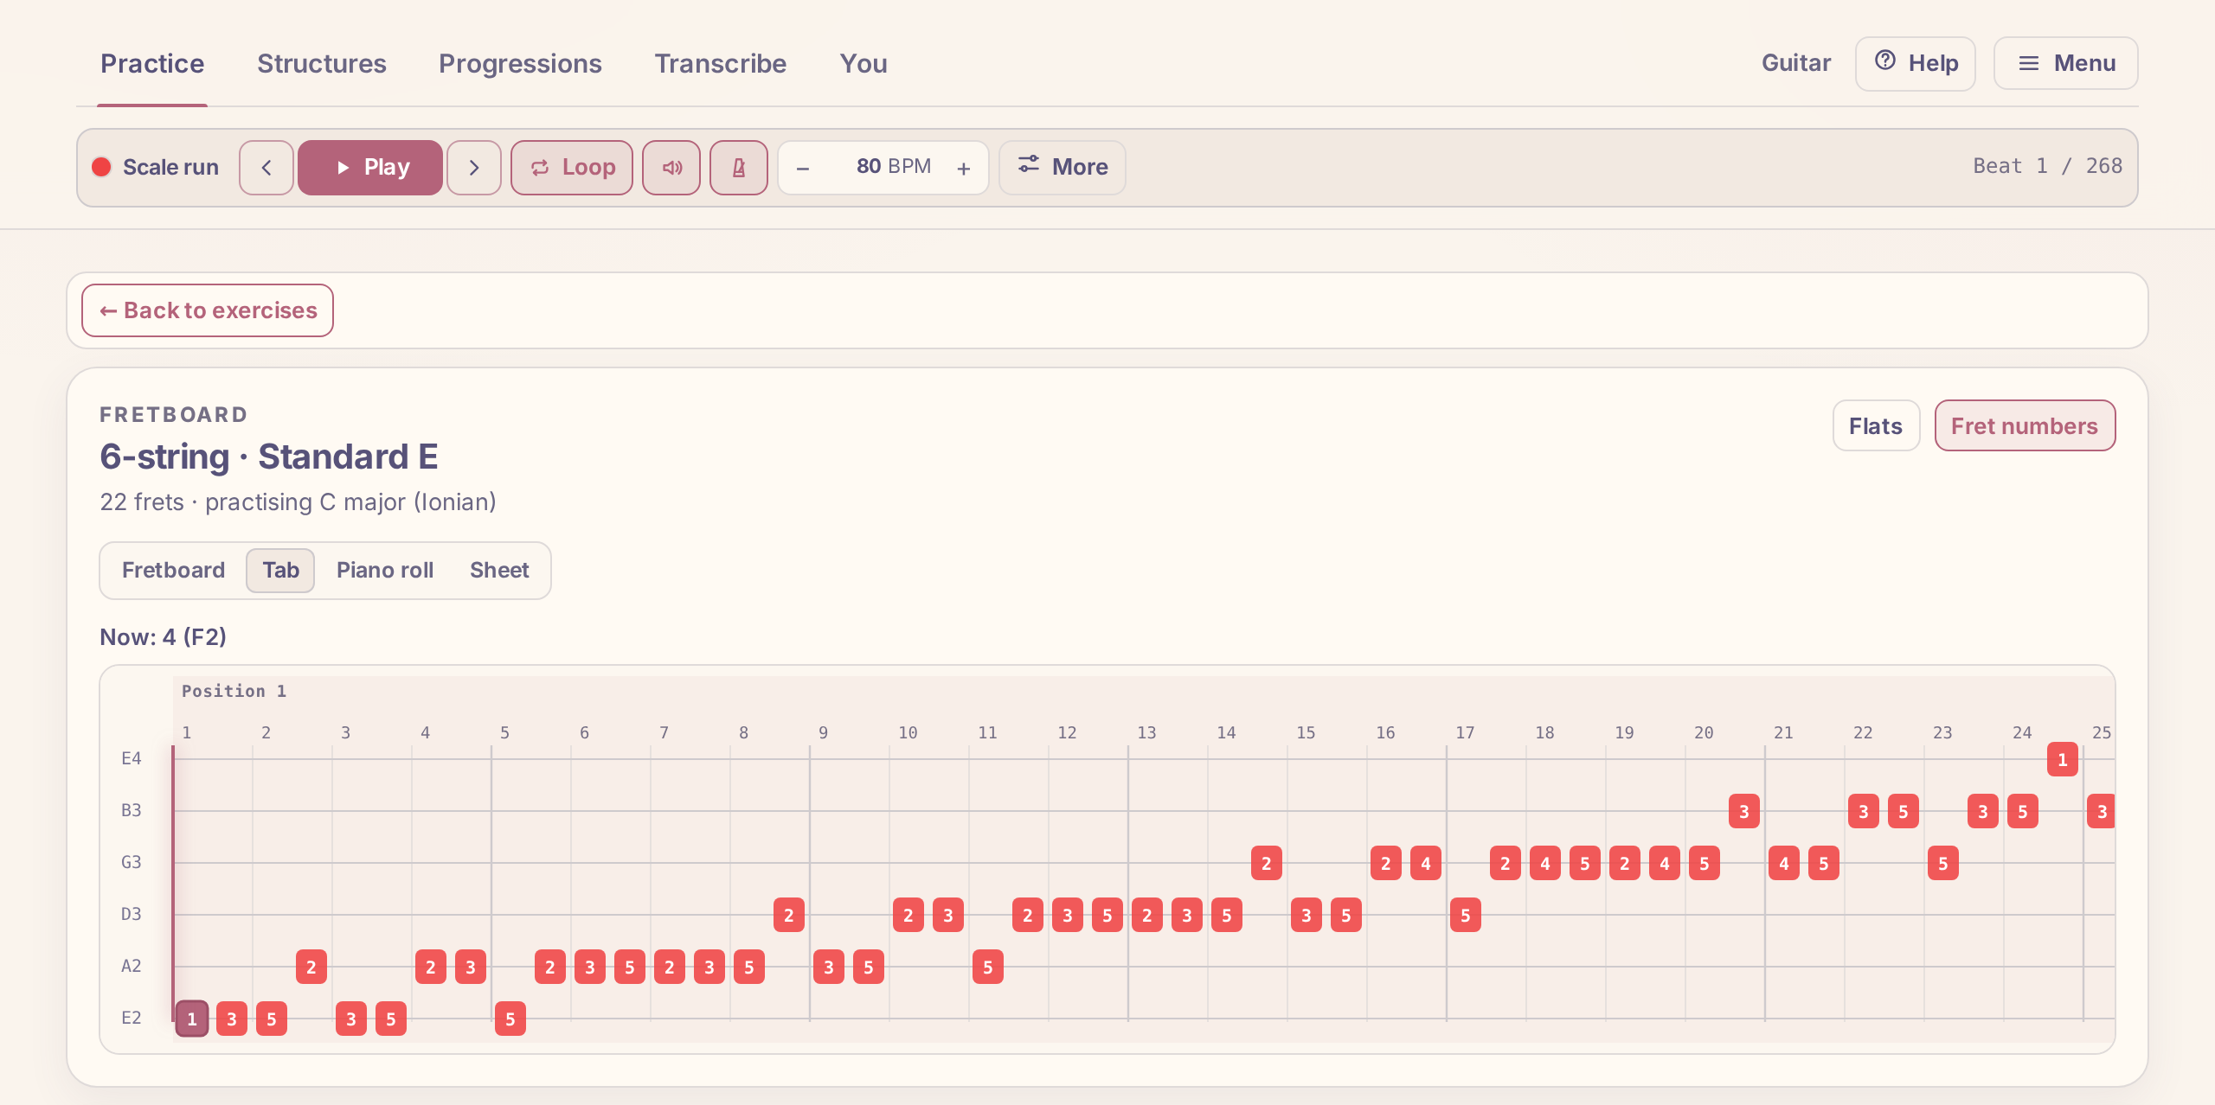Viewport: 2215px width, 1105px height.
Task: Click Back to exercises link
Action: coord(208,310)
